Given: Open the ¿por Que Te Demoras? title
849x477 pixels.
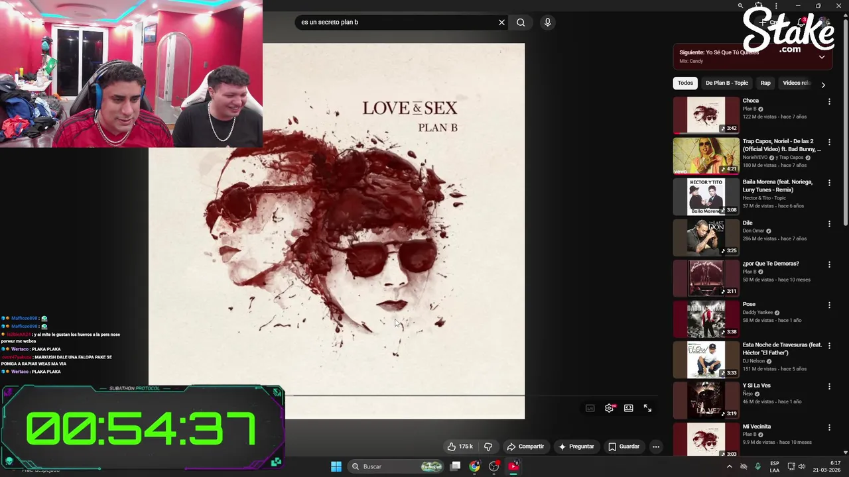Looking at the screenshot, I should (x=771, y=264).
